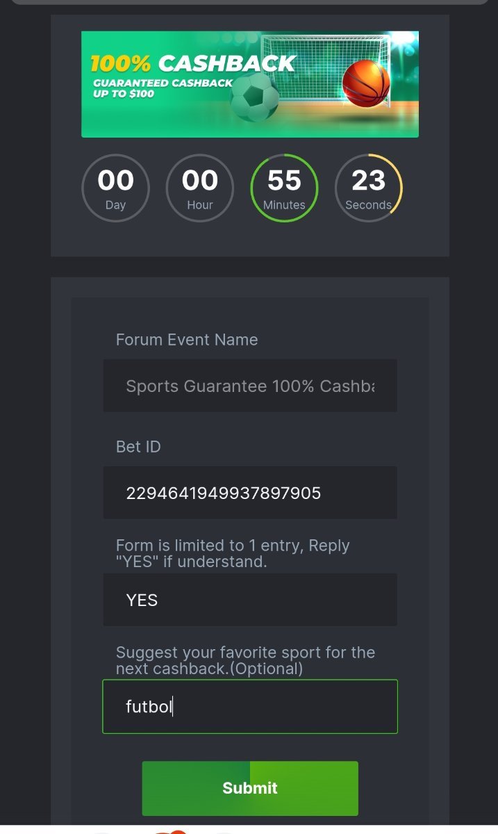Click the Day countdown circle
This screenshot has width=498, height=834.
tap(115, 188)
